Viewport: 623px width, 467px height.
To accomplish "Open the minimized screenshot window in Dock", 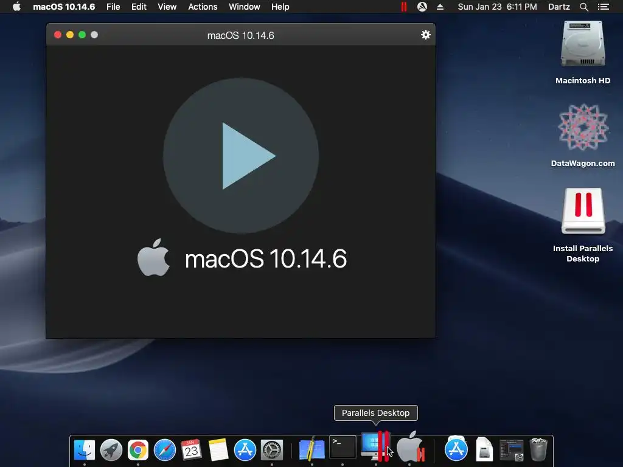I will coord(511,451).
